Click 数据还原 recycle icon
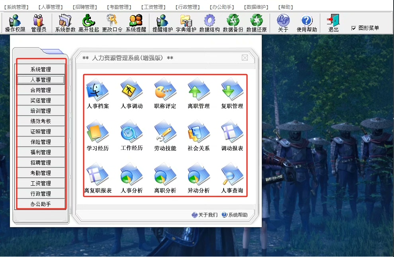Screen dimensions: 394x257 256,24
